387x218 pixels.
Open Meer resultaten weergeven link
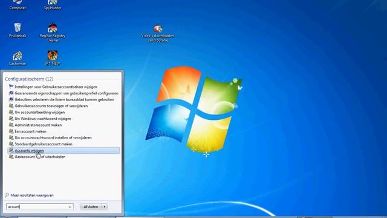tap(32, 195)
